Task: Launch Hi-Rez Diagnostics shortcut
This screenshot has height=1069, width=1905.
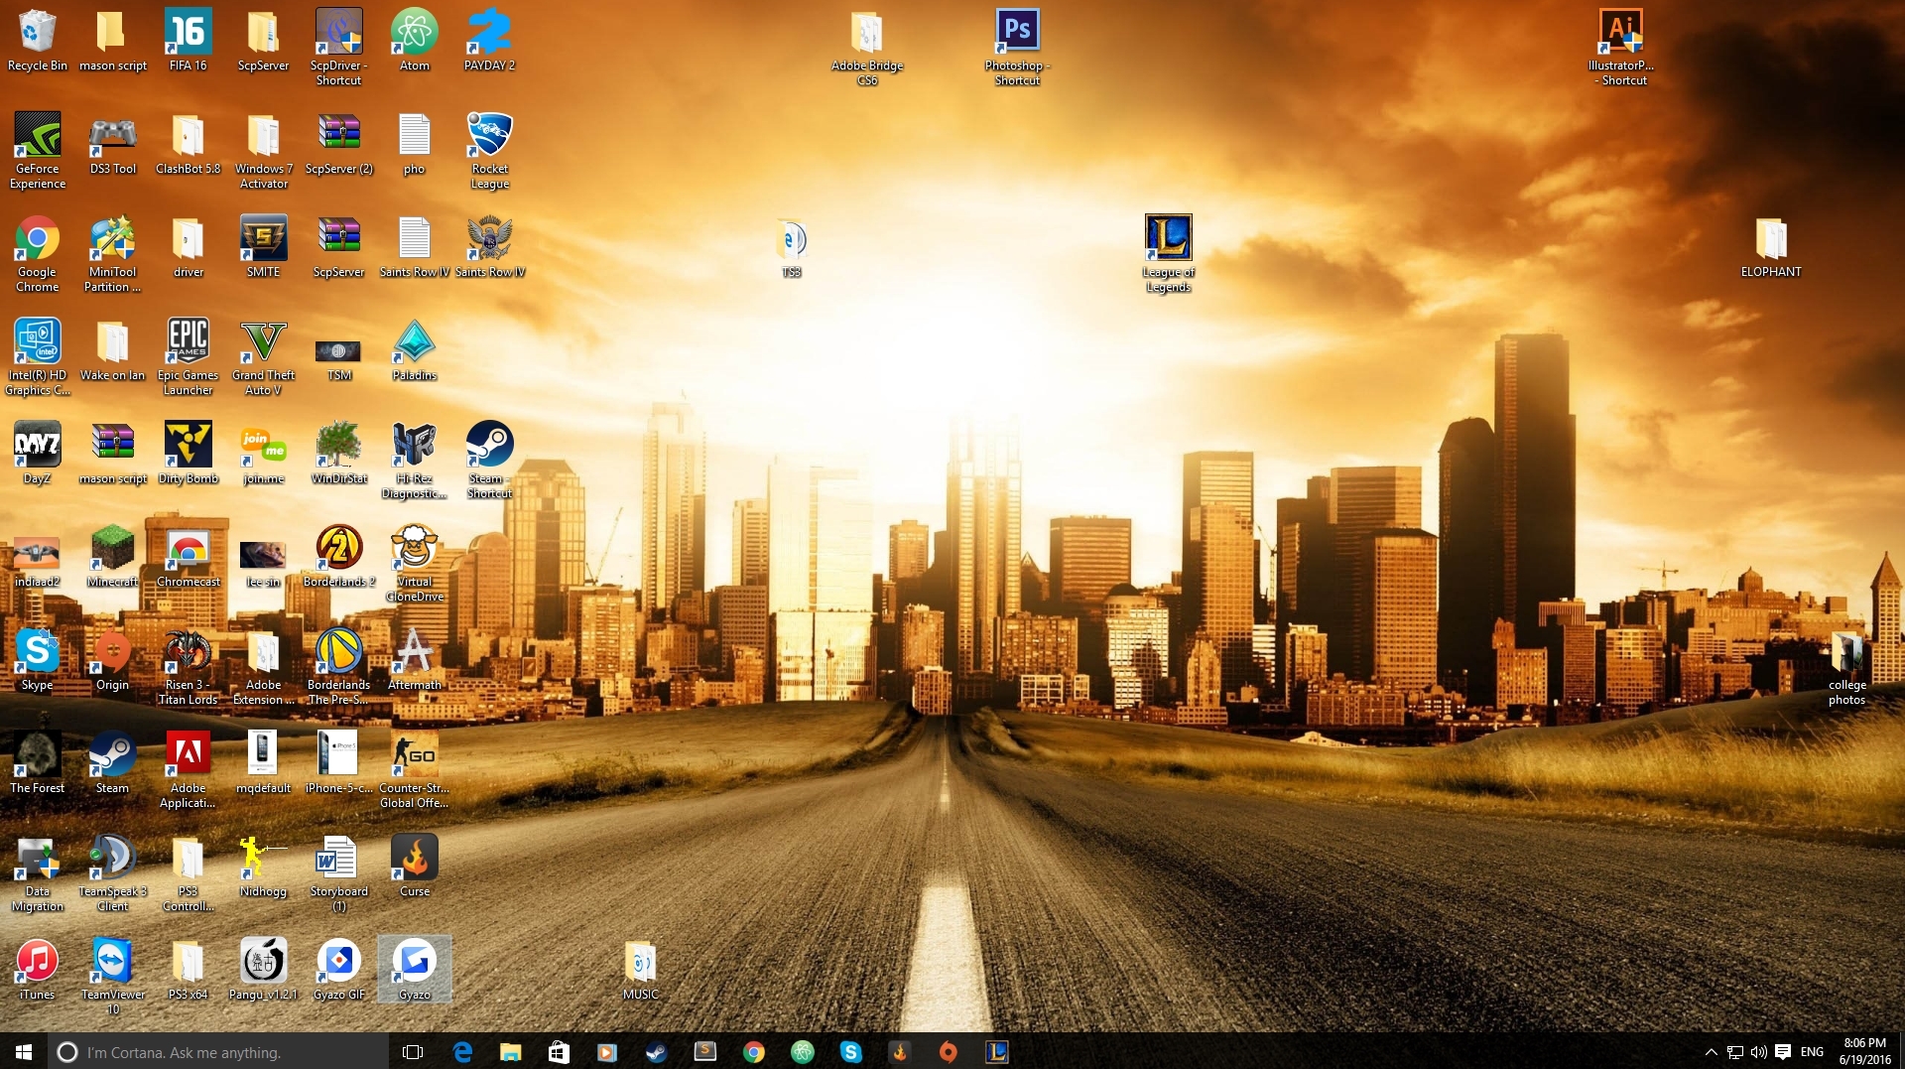Action: 414,461
